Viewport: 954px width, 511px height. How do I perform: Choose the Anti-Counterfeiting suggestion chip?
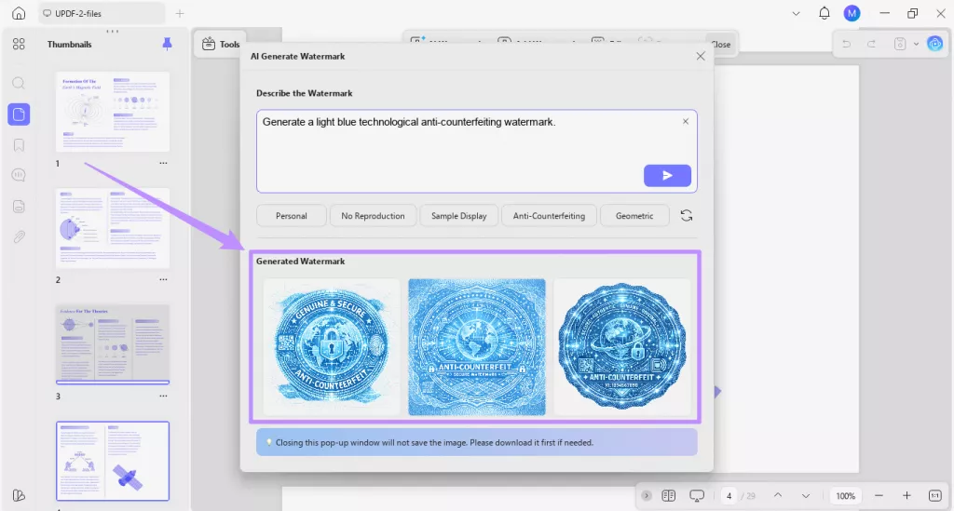tap(549, 216)
